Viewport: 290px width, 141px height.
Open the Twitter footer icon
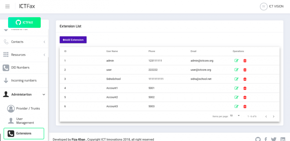274,139
